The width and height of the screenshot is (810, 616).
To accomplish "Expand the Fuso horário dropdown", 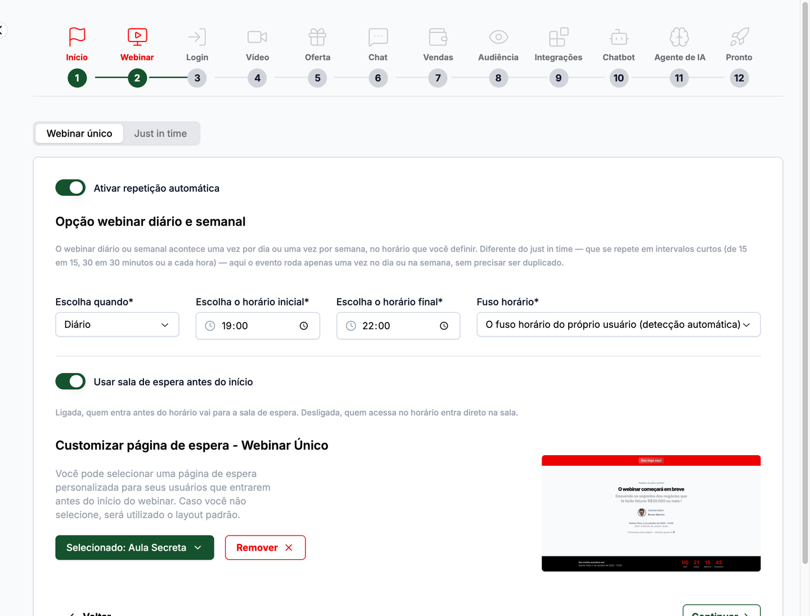I will click(619, 325).
